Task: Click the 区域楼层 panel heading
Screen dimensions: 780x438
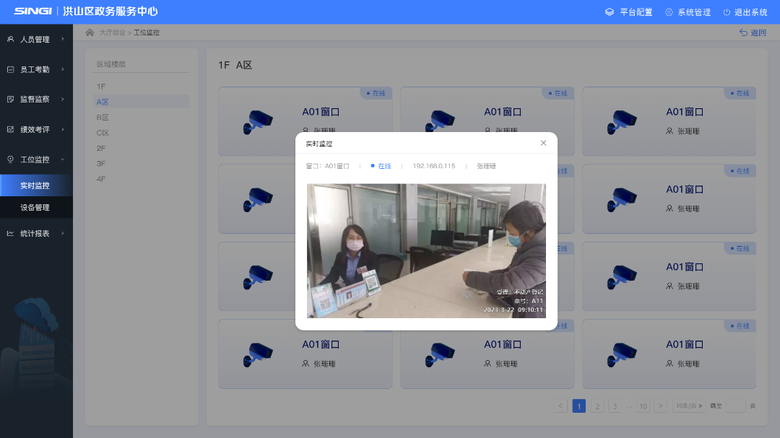Action: [x=111, y=64]
